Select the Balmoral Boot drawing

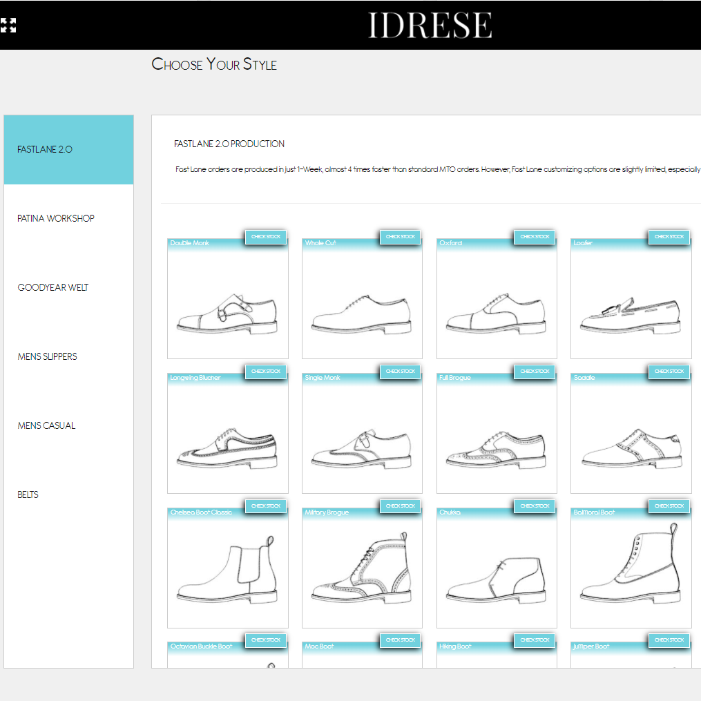point(631,564)
